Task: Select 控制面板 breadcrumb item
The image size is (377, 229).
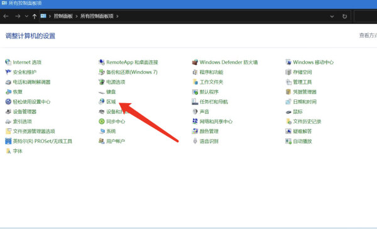Action: (x=63, y=16)
